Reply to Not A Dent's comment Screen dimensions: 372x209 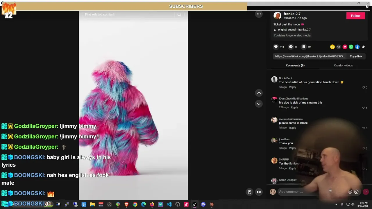click(x=292, y=87)
